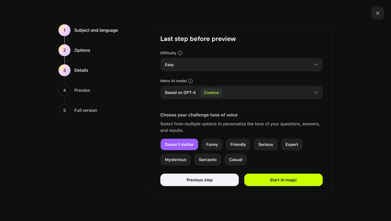Screen dimensions: 391x221
Task: Go to step 1 Subject and language
Action: pos(88,30)
